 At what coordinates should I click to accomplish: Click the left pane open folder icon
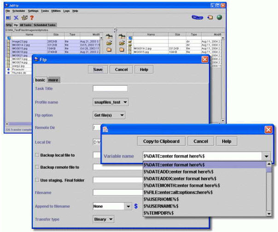pyautogui.click(x=109, y=43)
